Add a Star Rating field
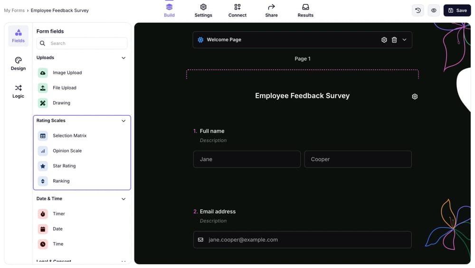This screenshot has height=268, width=475. click(64, 166)
